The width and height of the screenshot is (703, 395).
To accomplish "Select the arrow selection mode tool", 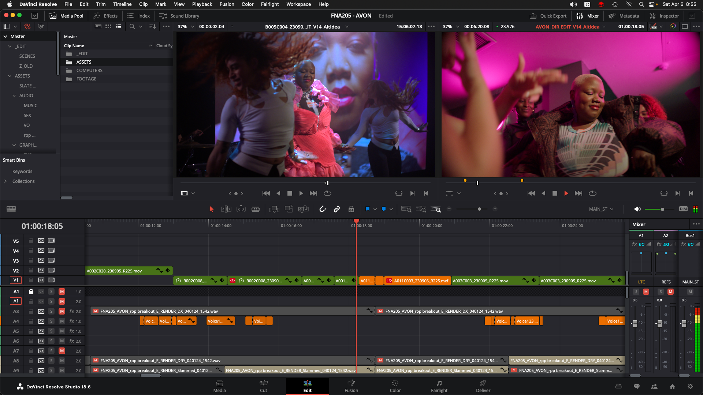I will pos(211,209).
